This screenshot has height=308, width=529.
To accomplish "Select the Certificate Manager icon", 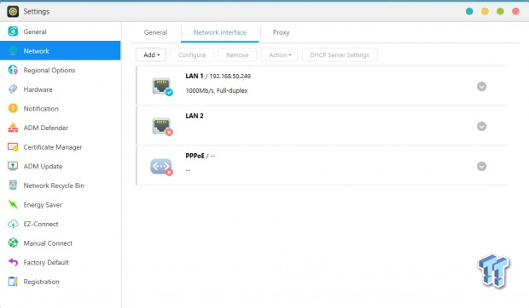I will point(13,147).
